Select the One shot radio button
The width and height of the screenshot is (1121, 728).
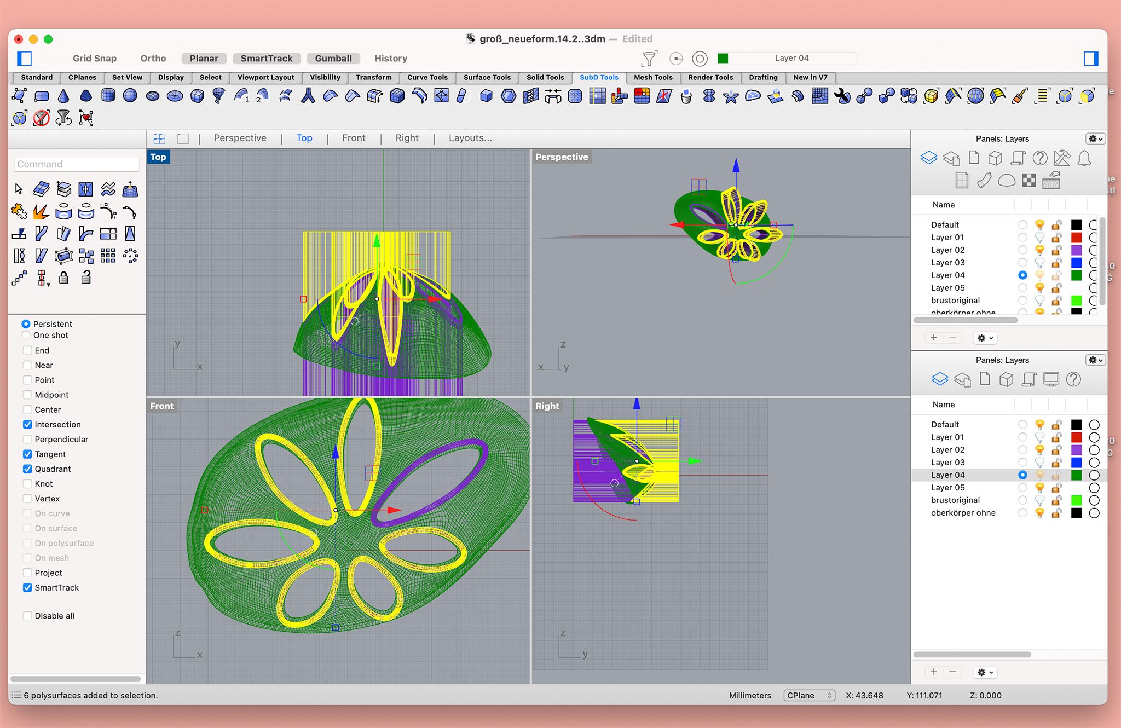click(26, 335)
